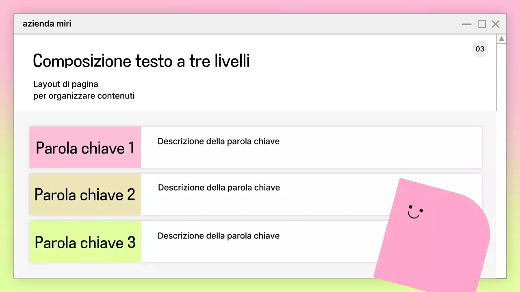Click the second Descrizione della parola chiave
The width and height of the screenshot is (520, 292).
click(x=219, y=188)
